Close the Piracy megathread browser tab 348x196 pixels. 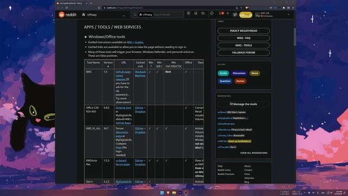86,3
